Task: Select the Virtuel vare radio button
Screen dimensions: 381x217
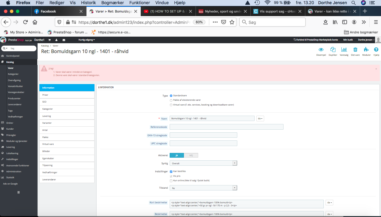Action: coord(171,105)
